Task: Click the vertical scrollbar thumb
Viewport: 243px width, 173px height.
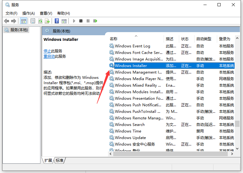Action: point(237,124)
